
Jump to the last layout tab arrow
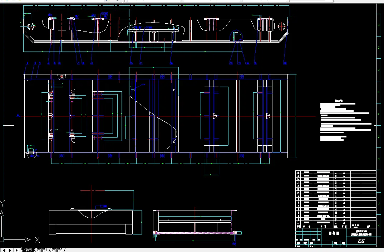point(17,250)
